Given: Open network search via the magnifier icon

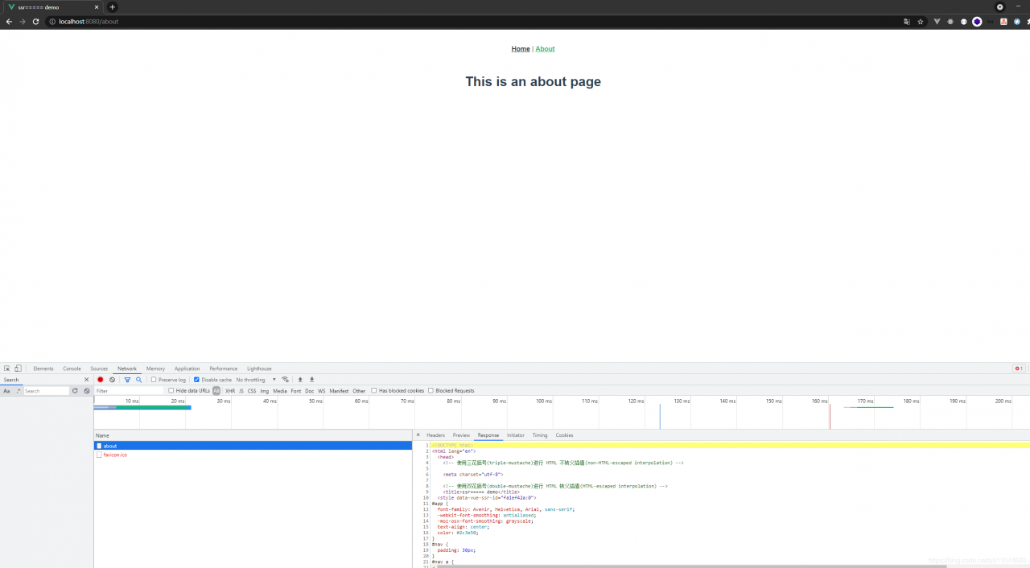Looking at the screenshot, I should [x=138, y=380].
